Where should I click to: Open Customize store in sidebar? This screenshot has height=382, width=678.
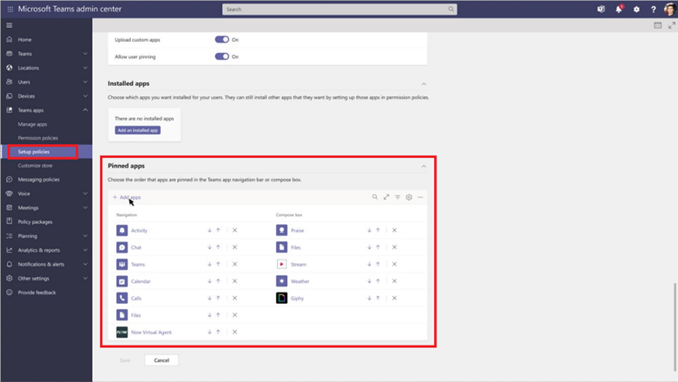click(x=35, y=166)
